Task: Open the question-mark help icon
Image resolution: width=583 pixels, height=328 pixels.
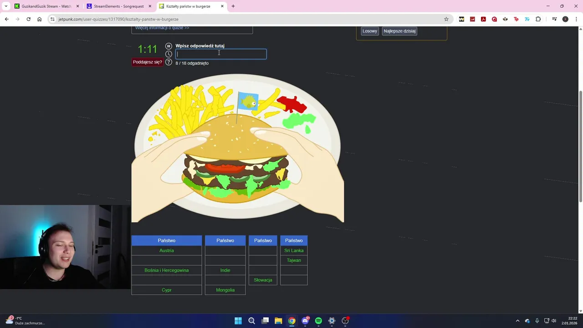Action: 169,62
